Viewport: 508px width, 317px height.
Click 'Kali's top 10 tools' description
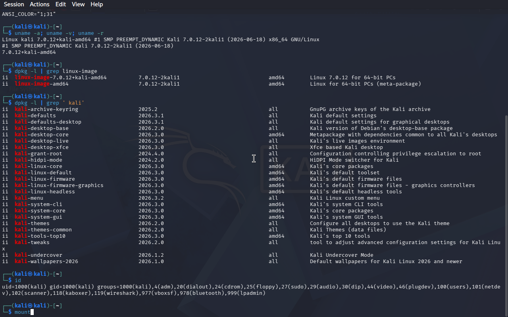340,236
